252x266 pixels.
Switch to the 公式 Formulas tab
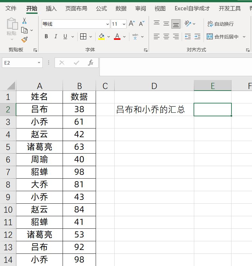(x=101, y=8)
